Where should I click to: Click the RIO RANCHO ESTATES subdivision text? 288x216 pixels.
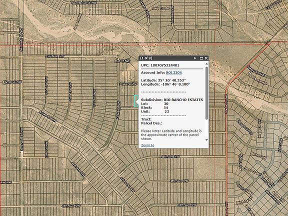pos(183,99)
